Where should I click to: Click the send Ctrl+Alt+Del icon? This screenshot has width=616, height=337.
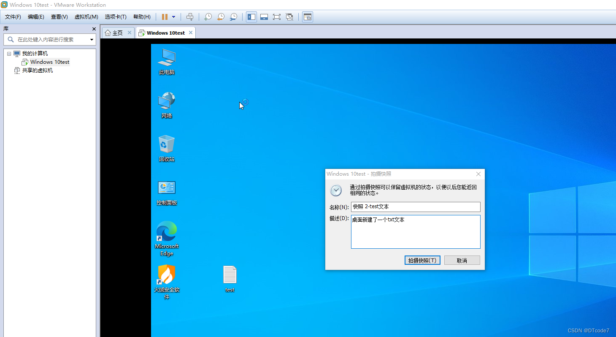(x=190, y=17)
